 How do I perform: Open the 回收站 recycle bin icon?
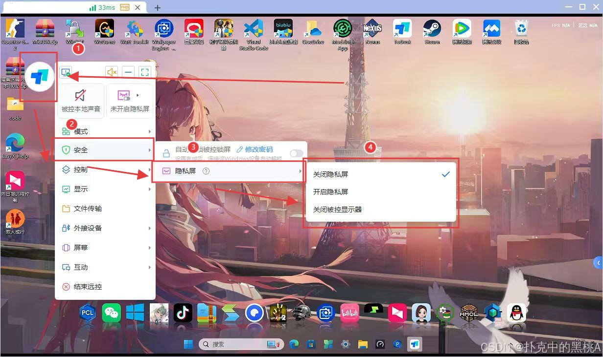[521, 32]
